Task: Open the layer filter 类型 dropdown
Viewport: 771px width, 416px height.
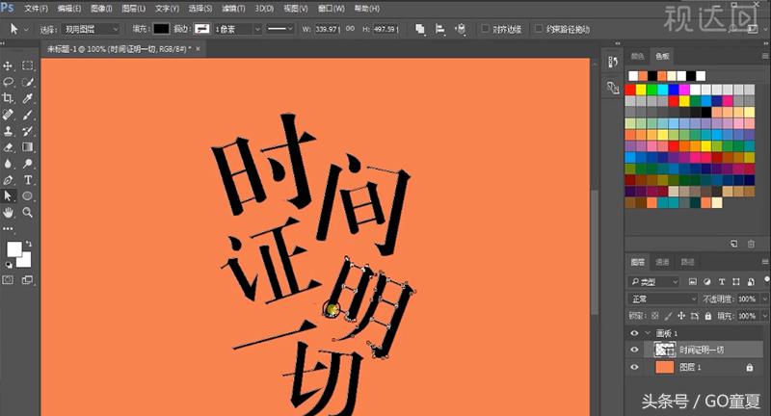Action: pyautogui.click(x=655, y=282)
